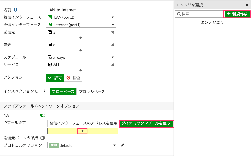Image resolution: width=251 pixels, height=156 pixels.
Task: Click the エントリなし message
Action: (212, 22)
